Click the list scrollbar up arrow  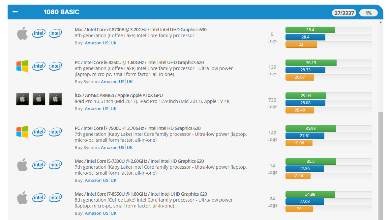tap(380, 22)
